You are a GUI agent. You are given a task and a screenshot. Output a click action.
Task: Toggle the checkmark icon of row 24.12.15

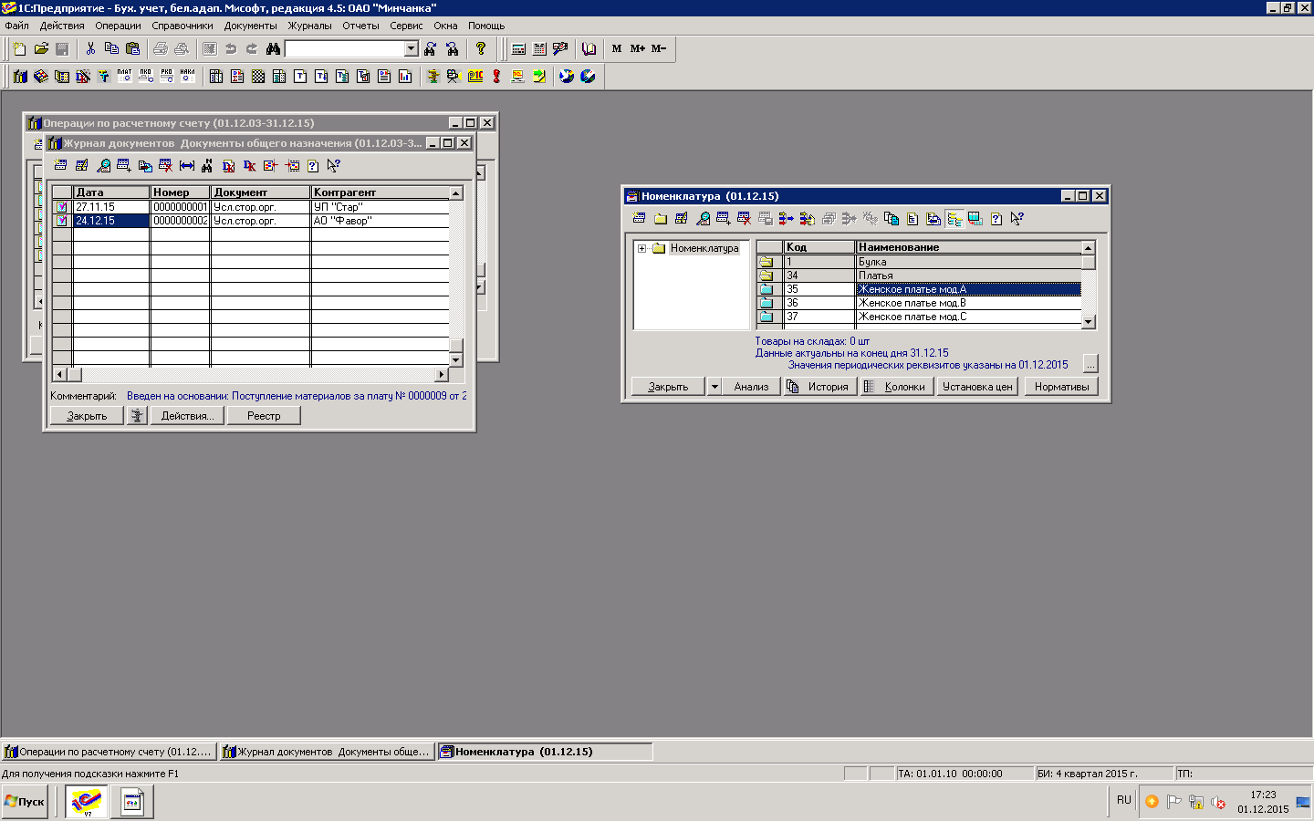pyautogui.click(x=62, y=221)
